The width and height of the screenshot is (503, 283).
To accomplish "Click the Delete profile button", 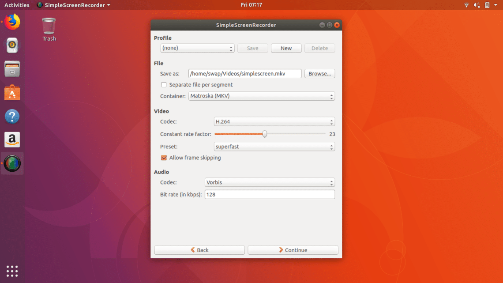I will tap(319, 48).
